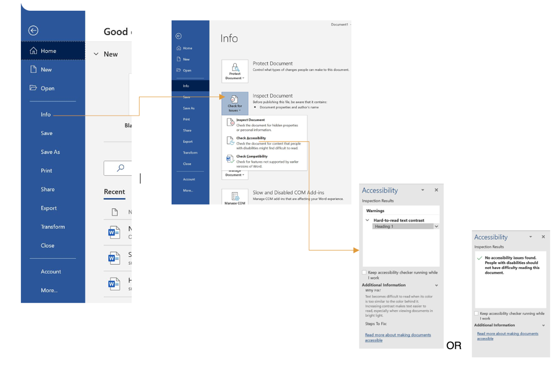
Task: Tick Keep accessibility checker running in the warnings pane
Action: (364, 272)
